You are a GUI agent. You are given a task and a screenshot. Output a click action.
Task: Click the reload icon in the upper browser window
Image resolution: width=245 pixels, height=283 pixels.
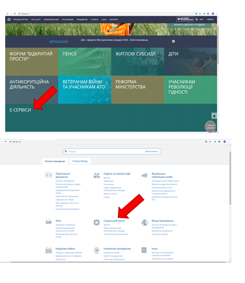point(15,14)
